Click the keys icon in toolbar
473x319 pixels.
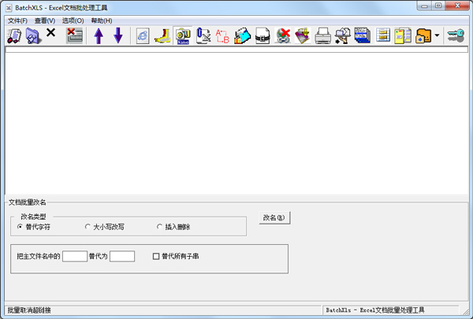(x=458, y=35)
